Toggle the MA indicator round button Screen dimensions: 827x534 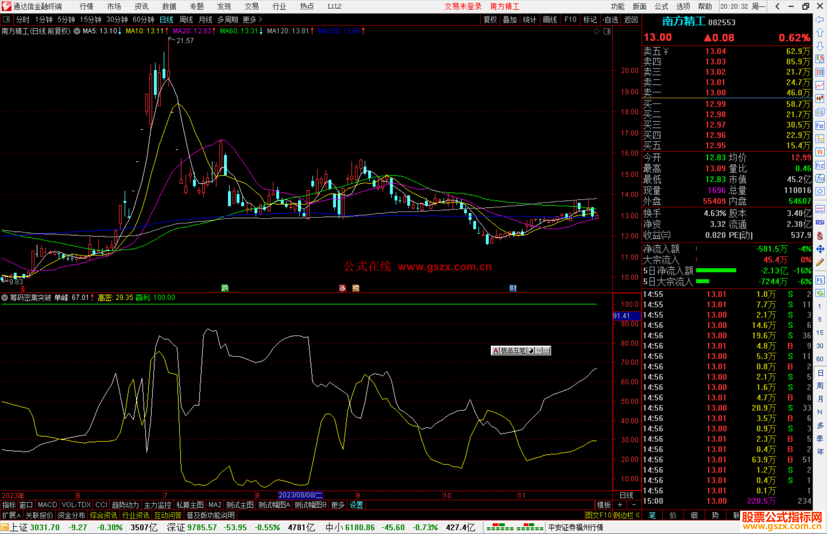[77, 31]
